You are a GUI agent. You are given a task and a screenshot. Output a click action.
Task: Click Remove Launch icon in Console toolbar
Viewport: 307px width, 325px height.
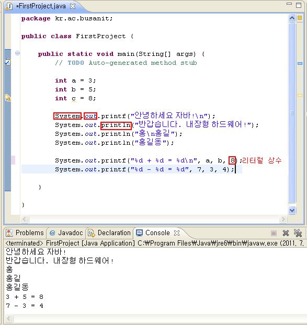pos(286,233)
